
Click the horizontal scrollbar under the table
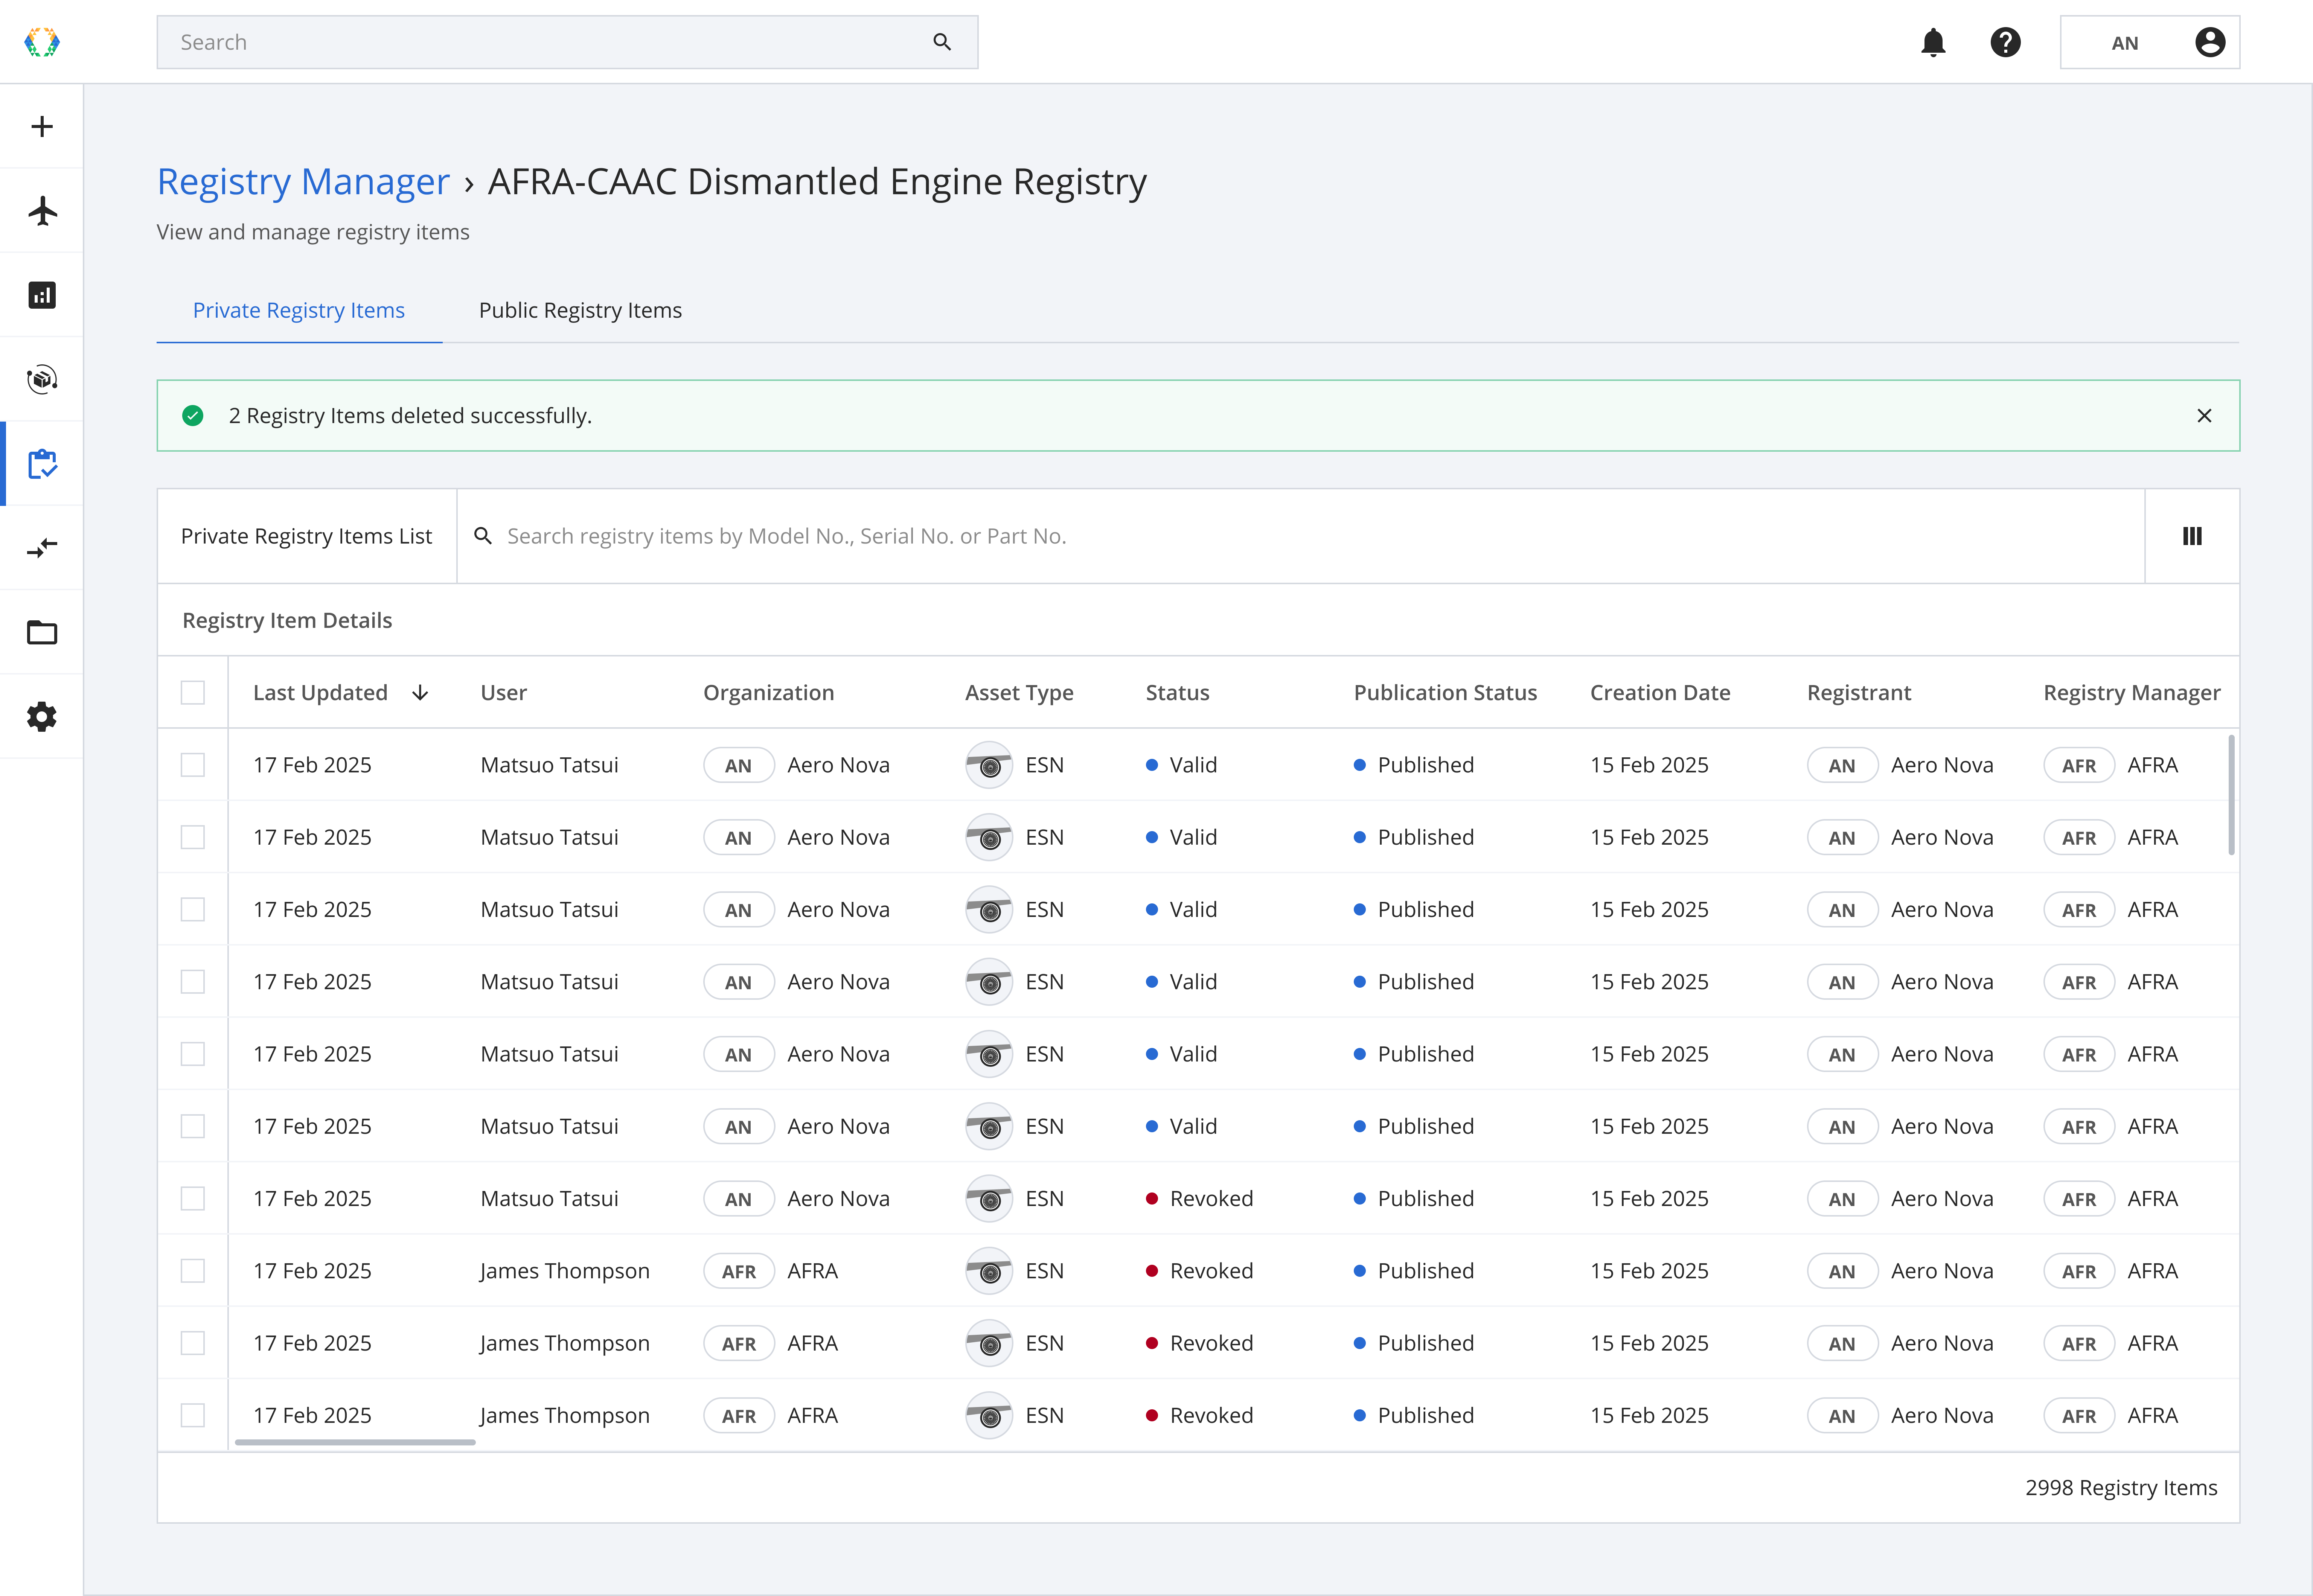click(x=355, y=1442)
